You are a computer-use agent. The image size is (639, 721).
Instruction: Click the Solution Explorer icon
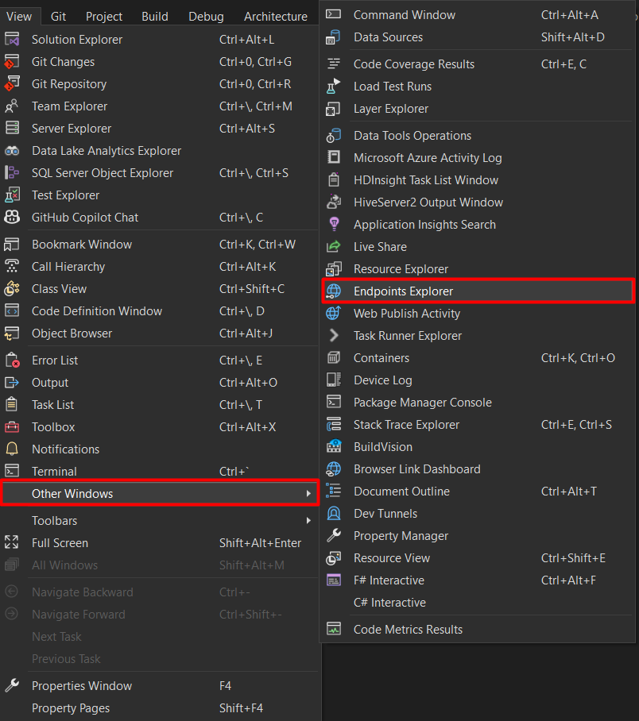tap(12, 39)
